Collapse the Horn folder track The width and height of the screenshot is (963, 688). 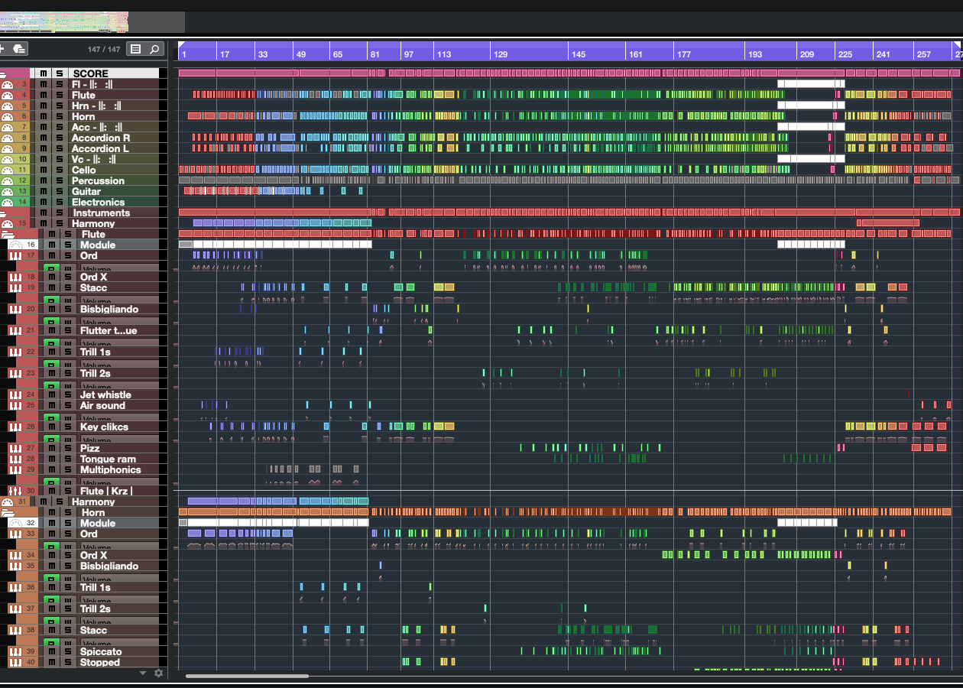click(8, 513)
